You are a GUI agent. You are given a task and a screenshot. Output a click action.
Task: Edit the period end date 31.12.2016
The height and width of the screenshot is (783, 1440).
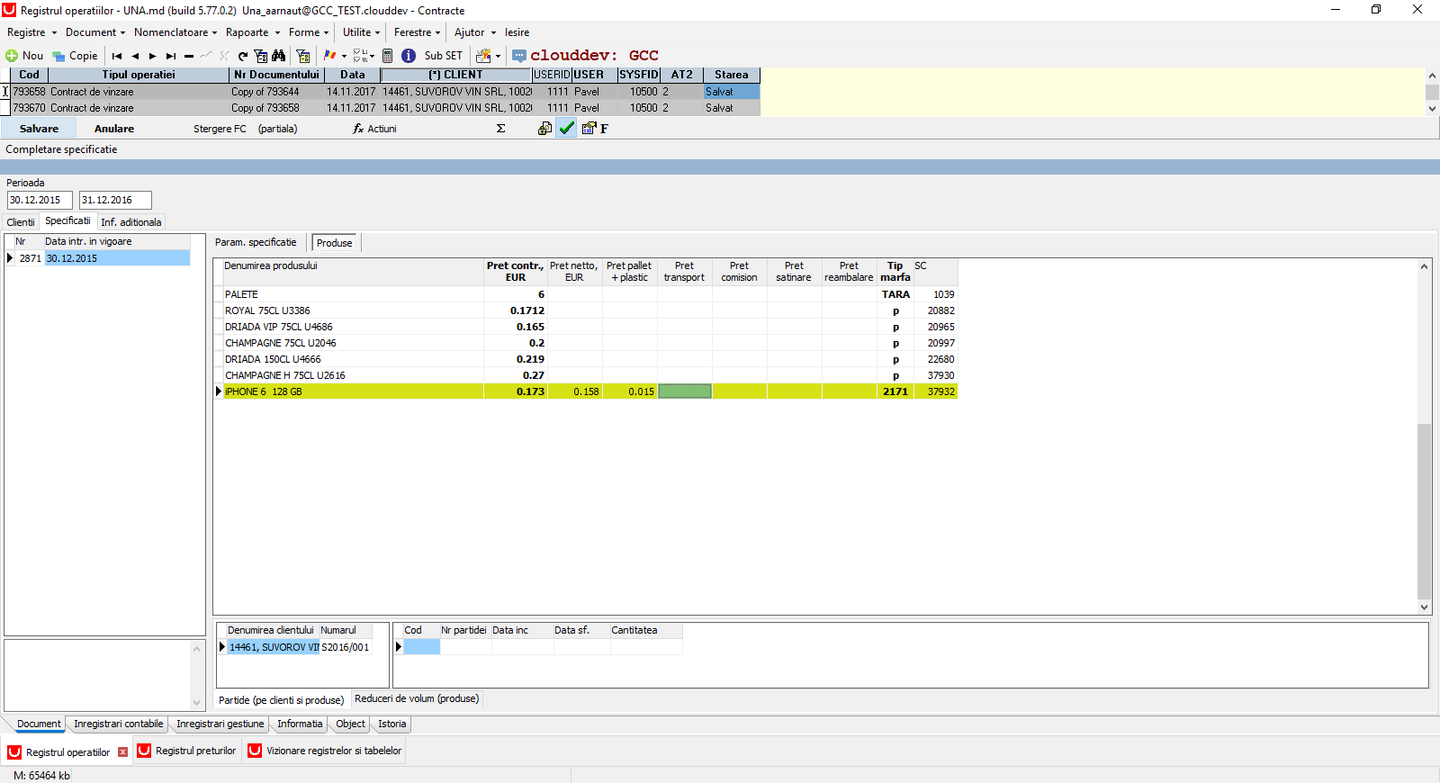click(x=115, y=200)
